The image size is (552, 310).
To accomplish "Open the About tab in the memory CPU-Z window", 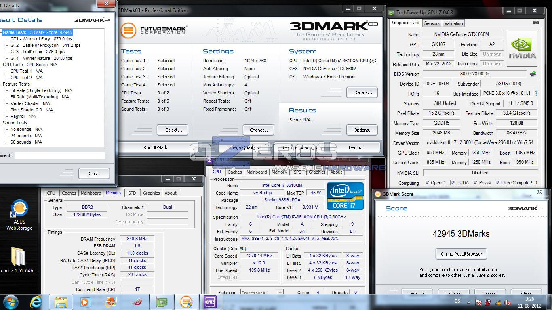I will pyautogui.click(x=171, y=193).
